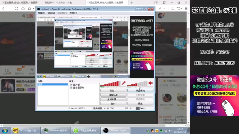Stop streaming with 停止串流 button

pyautogui.click(x=140, y=91)
